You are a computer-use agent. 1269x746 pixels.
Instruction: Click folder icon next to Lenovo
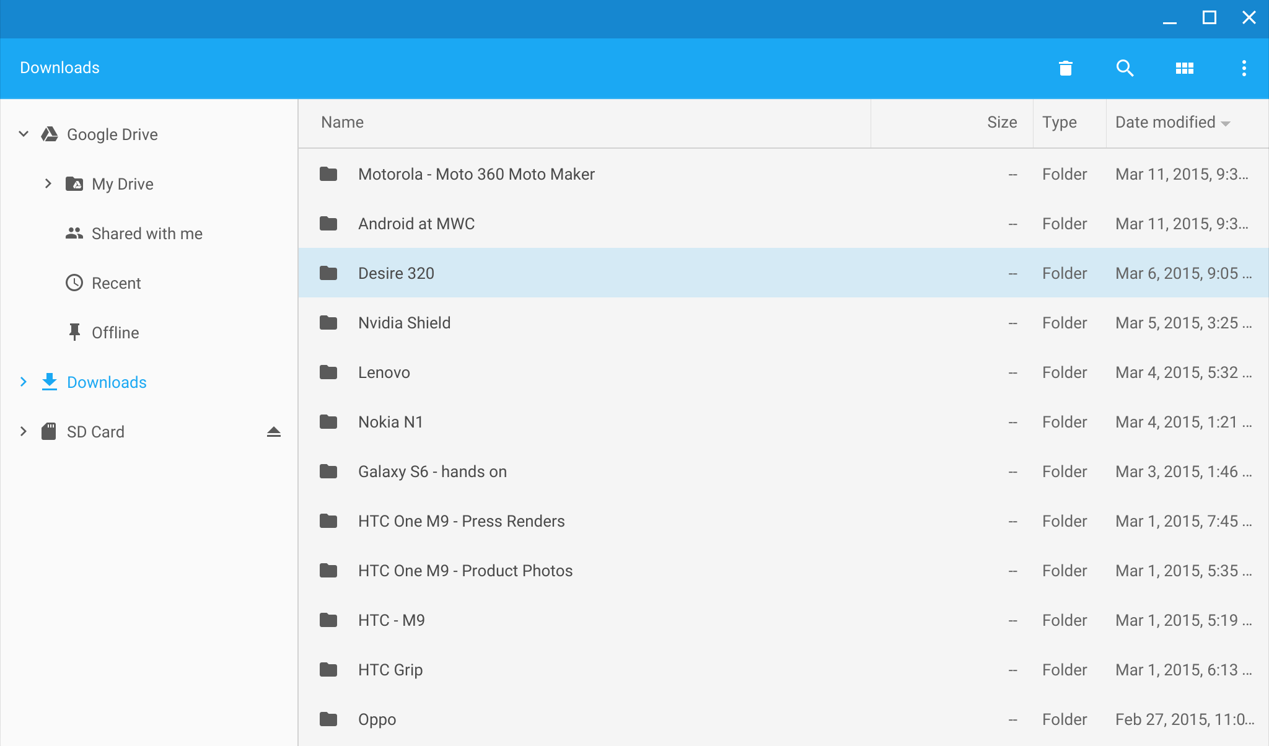click(328, 372)
